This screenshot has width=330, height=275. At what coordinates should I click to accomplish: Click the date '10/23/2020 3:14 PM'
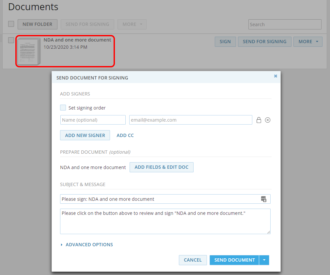(x=66, y=47)
